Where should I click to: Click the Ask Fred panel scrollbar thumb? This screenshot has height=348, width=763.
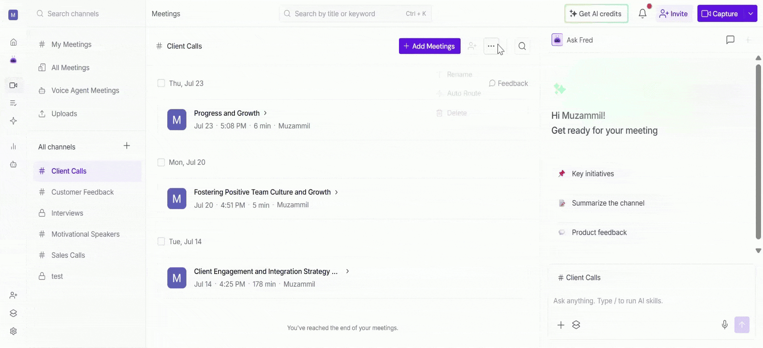coord(758,152)
